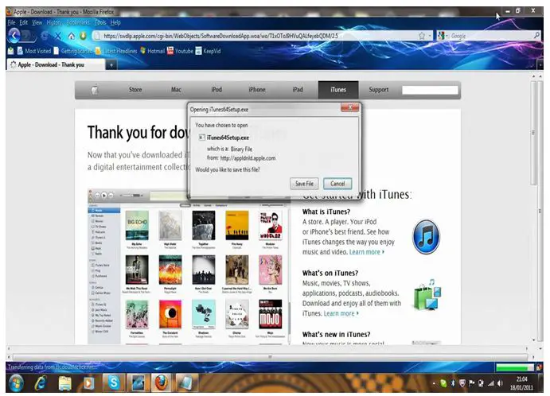Close the Opening iTunes64Setup.exe dialog
This screenshot has height=396, width=550.
[349, 107]
